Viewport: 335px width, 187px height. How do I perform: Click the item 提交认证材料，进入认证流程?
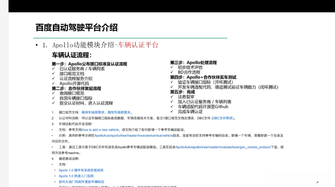[x=86, y=103]
